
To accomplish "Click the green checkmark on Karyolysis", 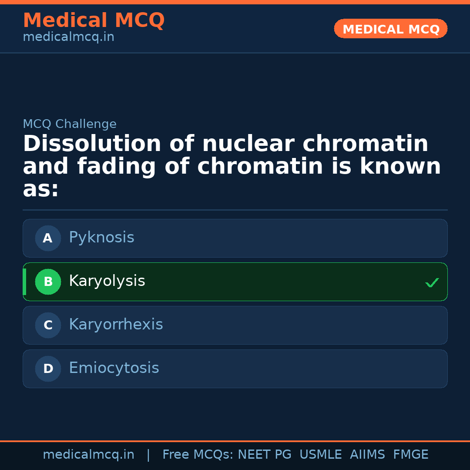I will 432,283.
